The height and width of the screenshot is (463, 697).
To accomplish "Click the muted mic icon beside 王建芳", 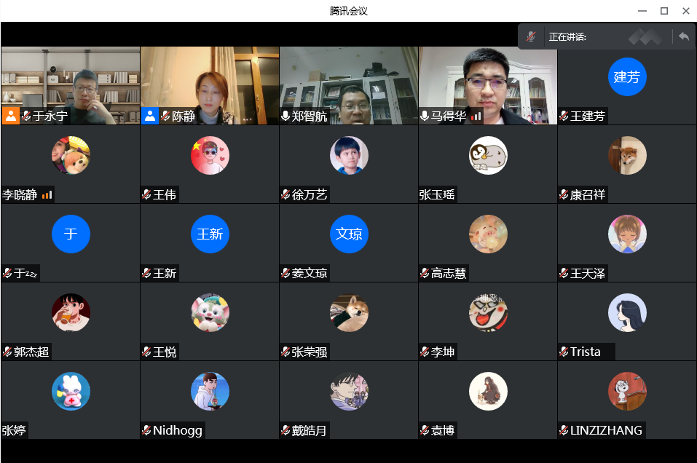I will (564, 116).
